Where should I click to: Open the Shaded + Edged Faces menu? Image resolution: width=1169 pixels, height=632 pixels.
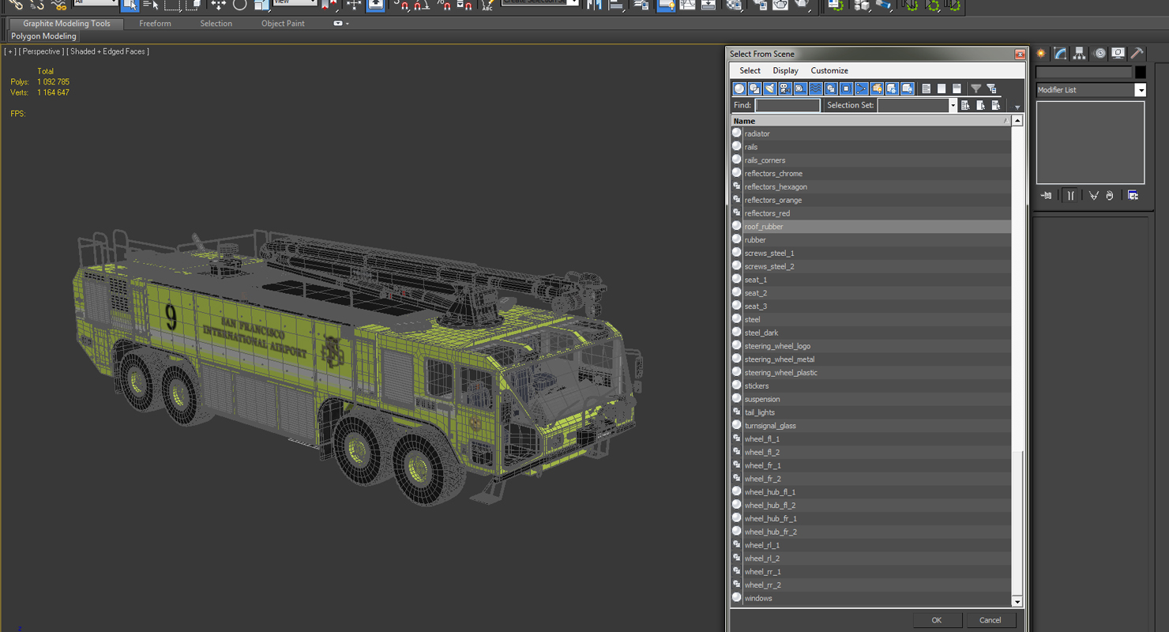point(108,51)
